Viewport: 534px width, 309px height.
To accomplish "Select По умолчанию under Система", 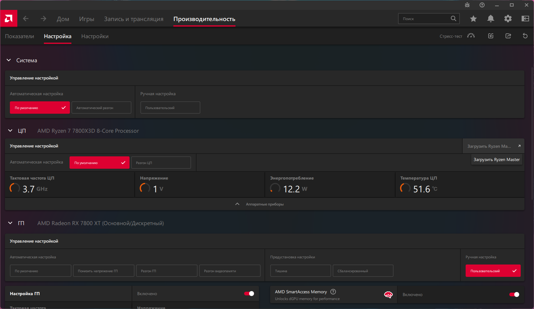I will pyautogui.click(x=40, y=108).
